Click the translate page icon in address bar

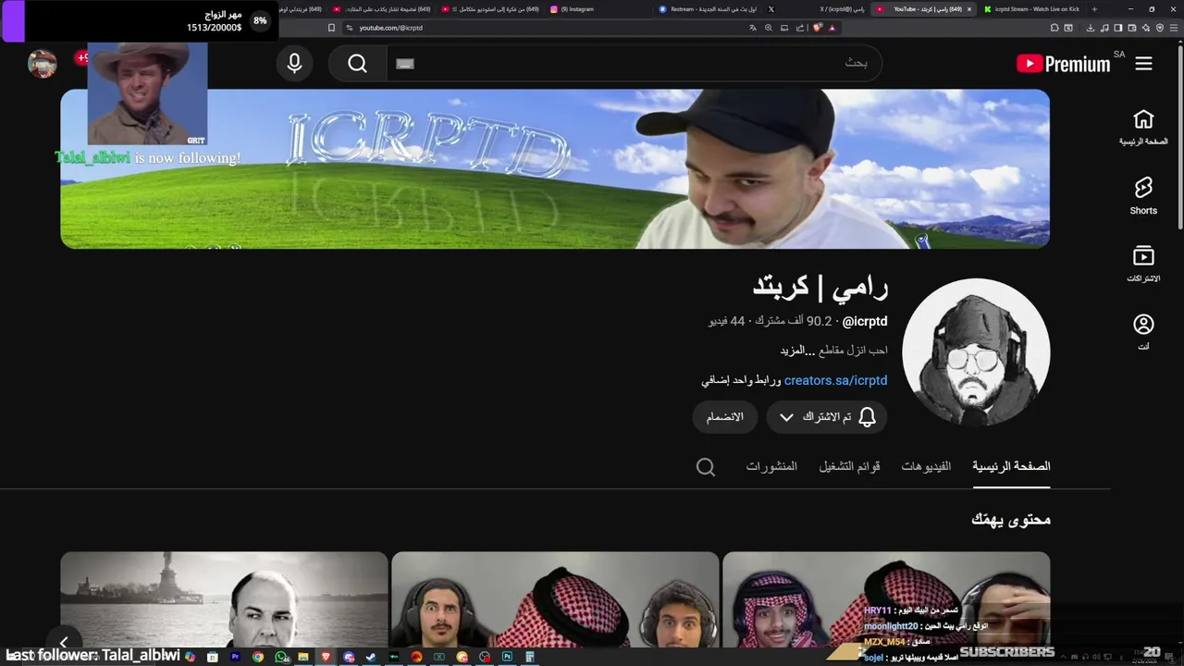753,28
